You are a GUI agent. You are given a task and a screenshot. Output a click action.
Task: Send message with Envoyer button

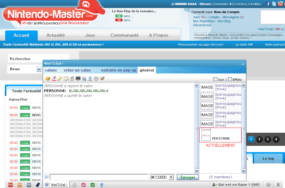point(188,177)
